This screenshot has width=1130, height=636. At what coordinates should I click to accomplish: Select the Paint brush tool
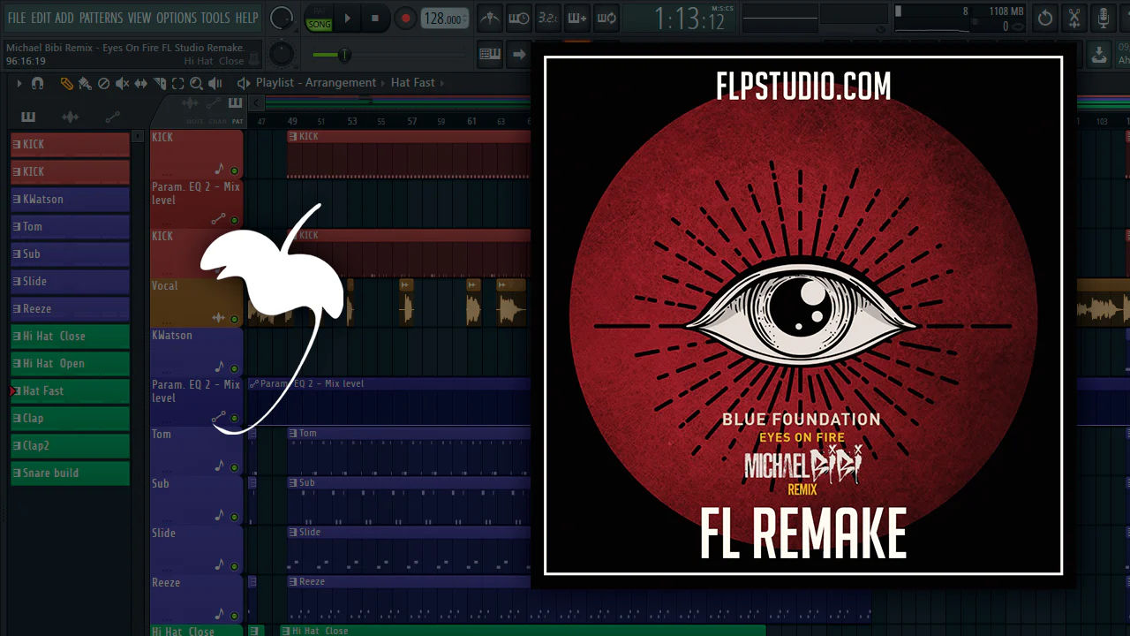85,83
